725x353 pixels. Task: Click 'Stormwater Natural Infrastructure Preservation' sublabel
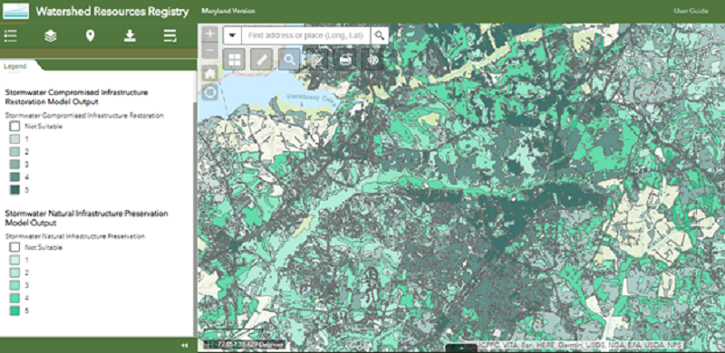coord(75,236)
